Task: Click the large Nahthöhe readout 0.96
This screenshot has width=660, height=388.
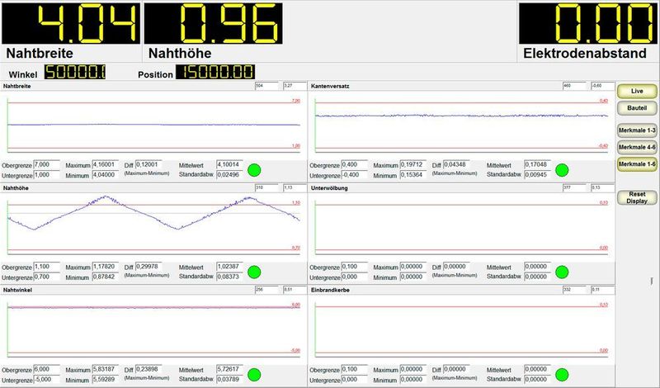Action: click(x=214, y=23)
